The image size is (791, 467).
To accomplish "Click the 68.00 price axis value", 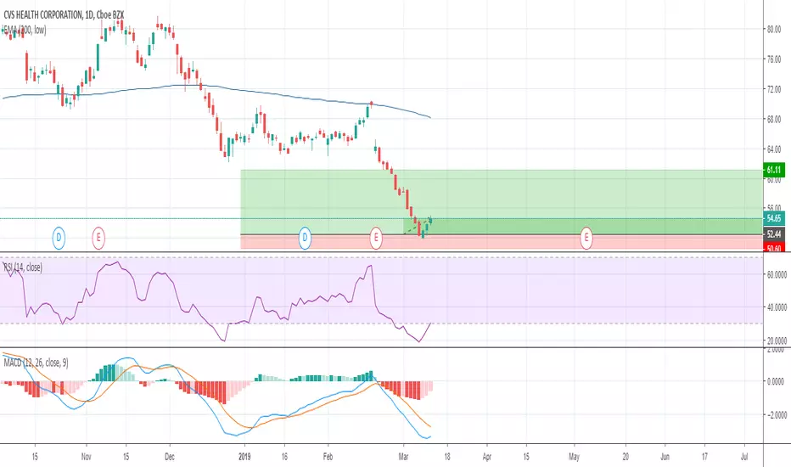I will [x=774, y=119].
